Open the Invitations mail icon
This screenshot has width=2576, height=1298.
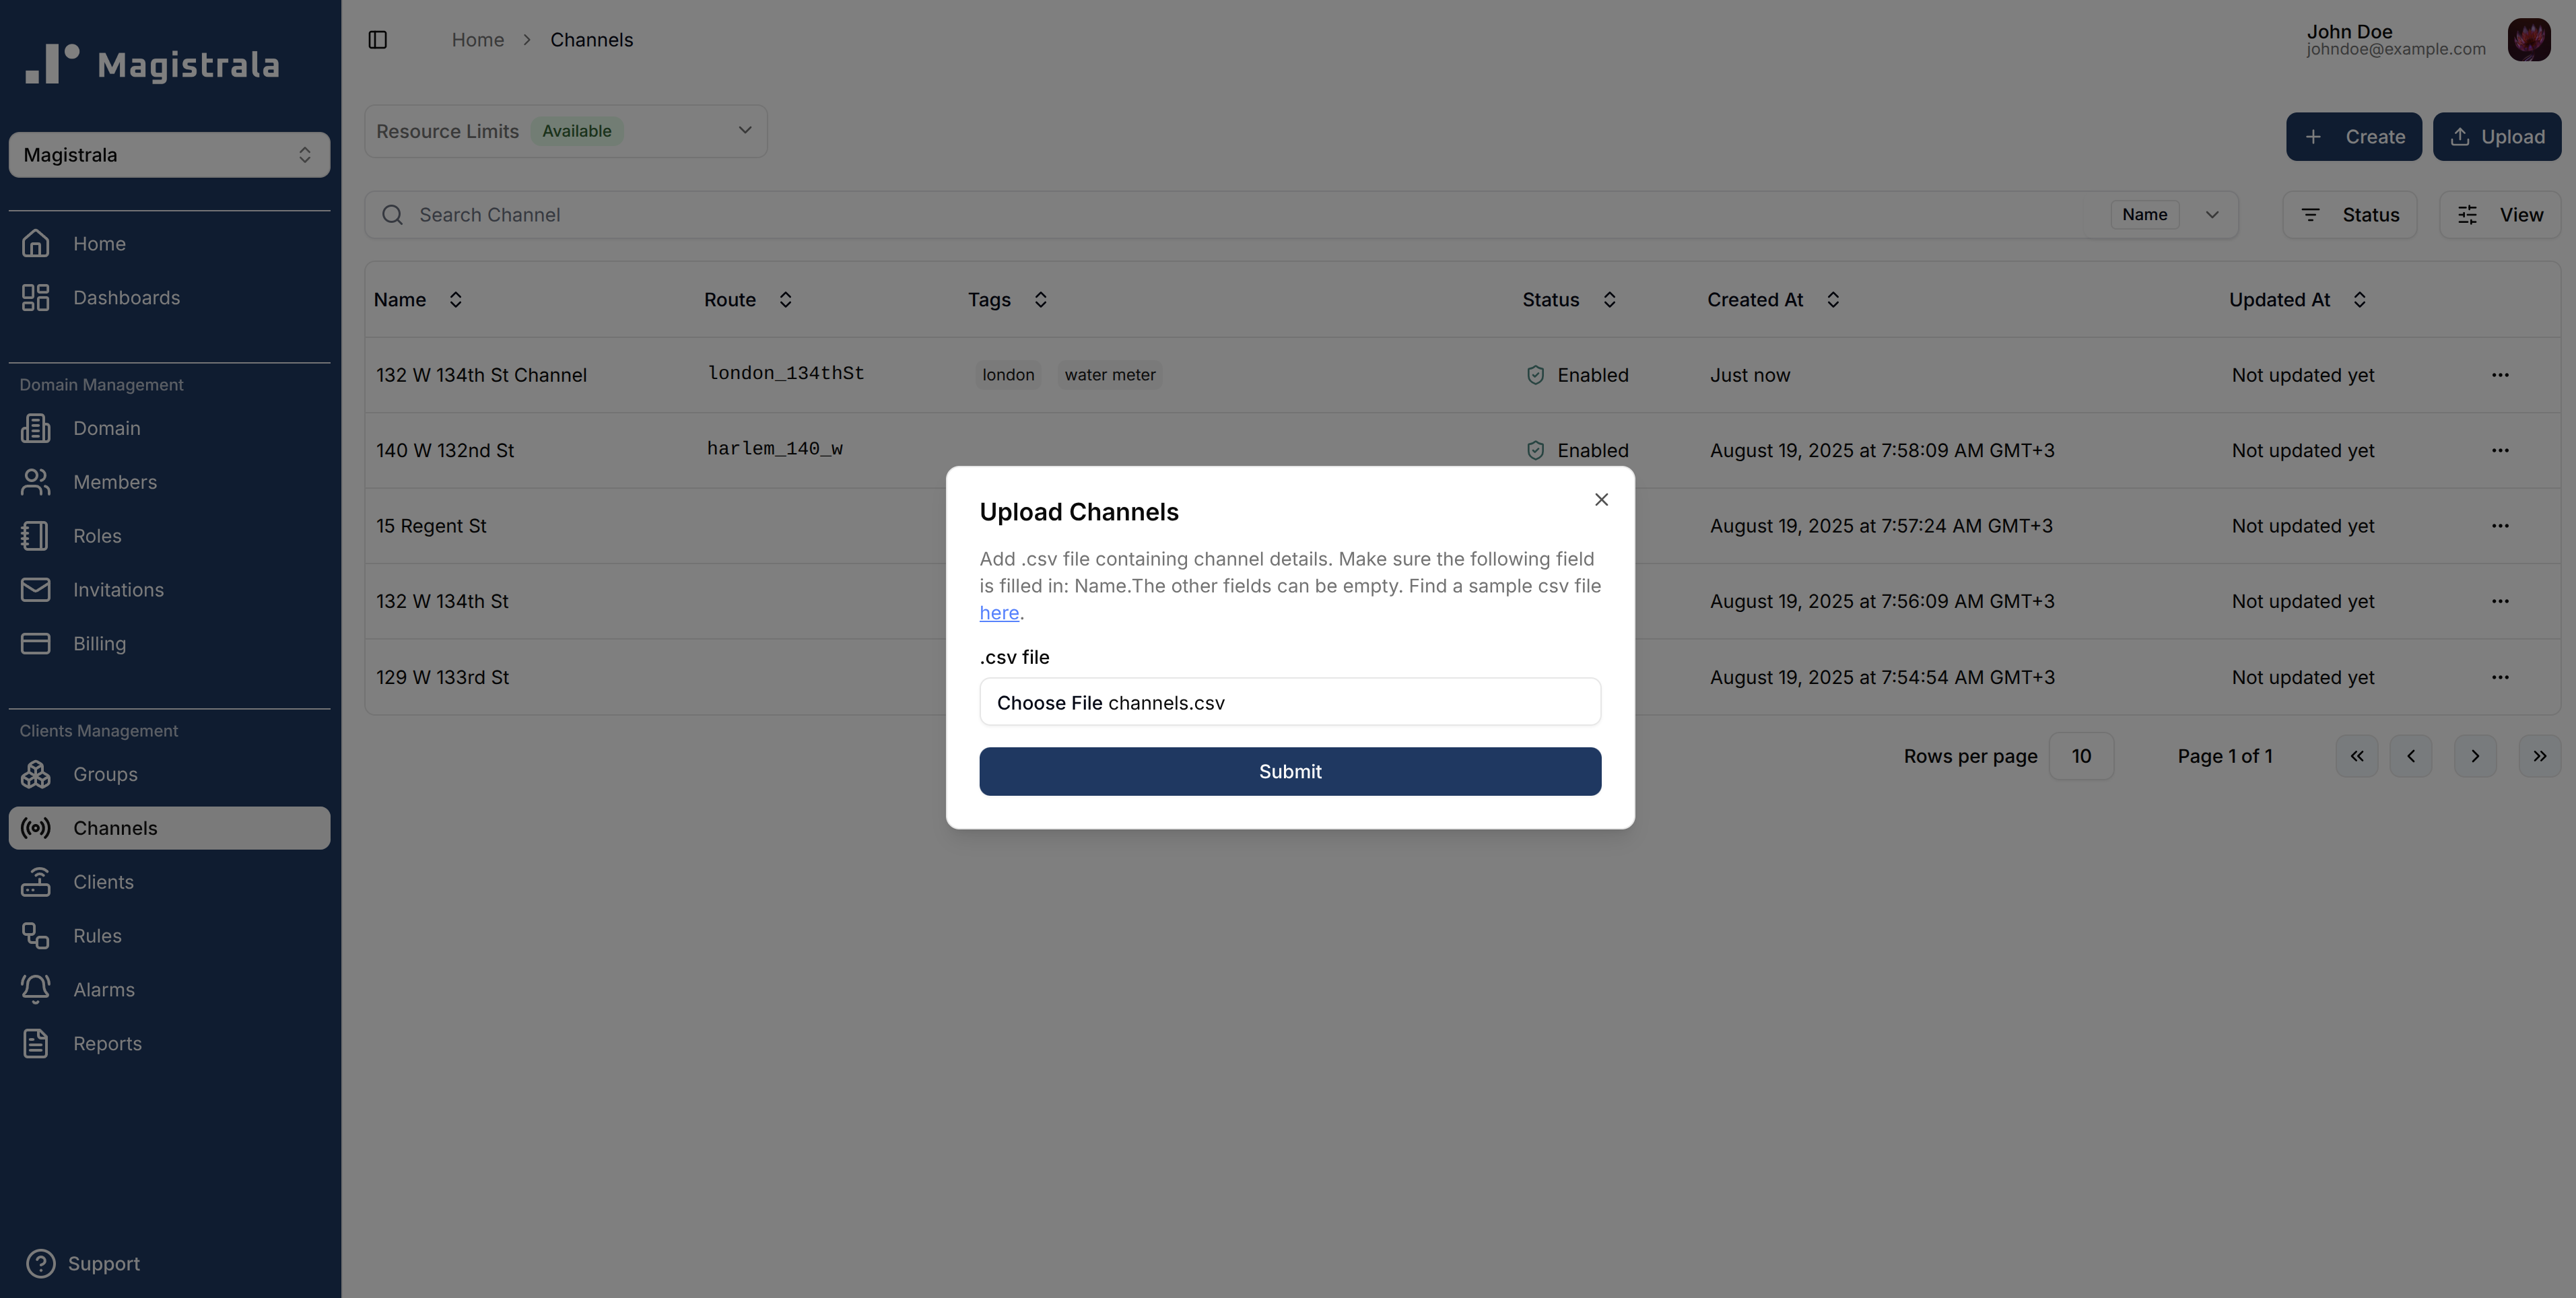[36, 589]
